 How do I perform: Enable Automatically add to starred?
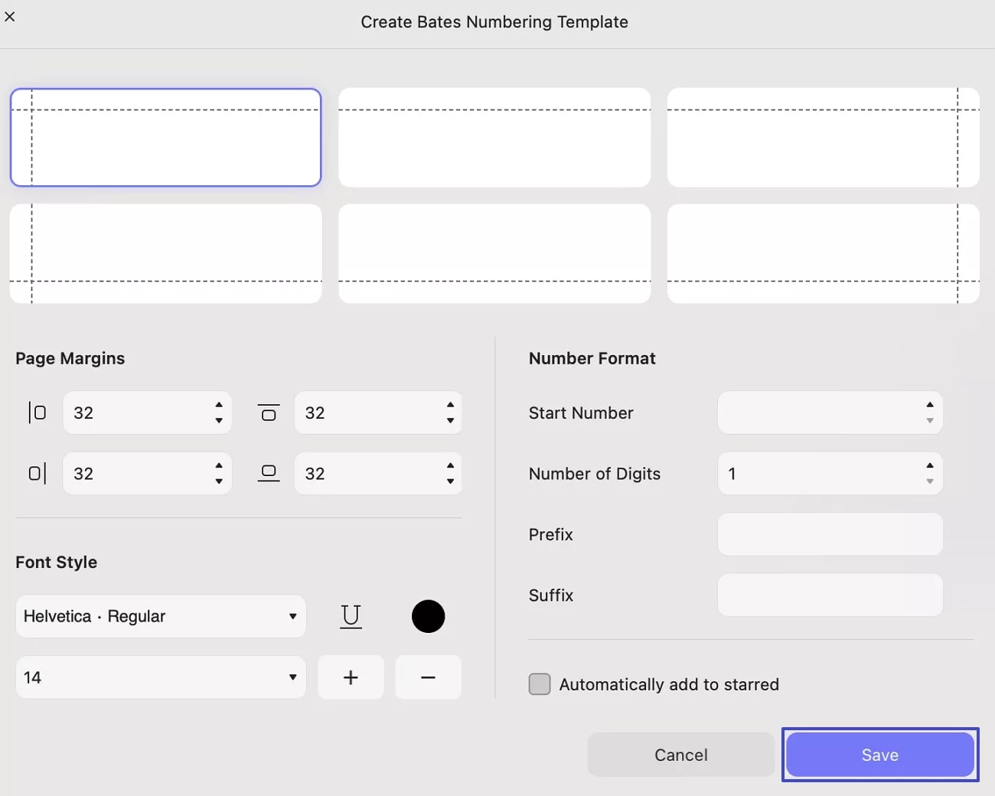tap(540, 684)
